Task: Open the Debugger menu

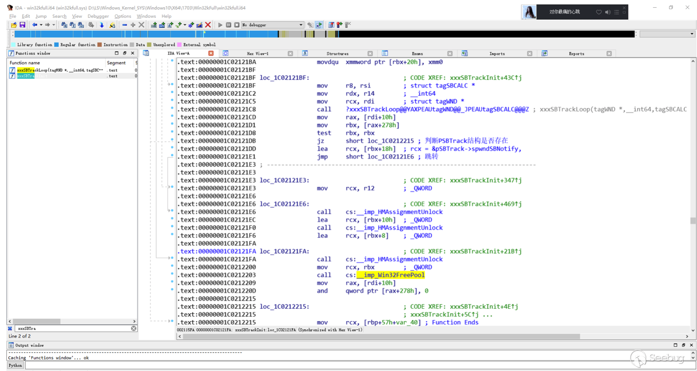Action: tap(98, 16)
